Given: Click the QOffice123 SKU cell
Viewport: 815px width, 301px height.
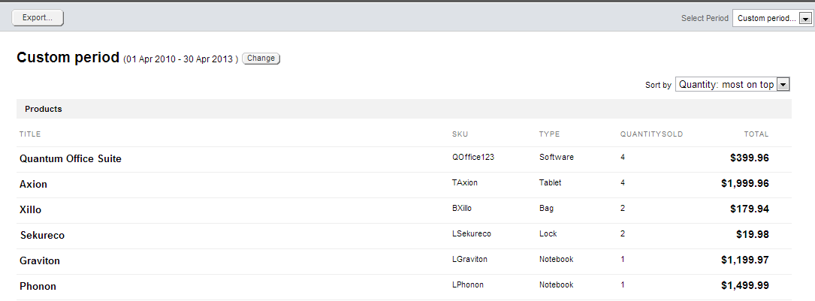Looking at the screenshot, I should tap(473, 158).
